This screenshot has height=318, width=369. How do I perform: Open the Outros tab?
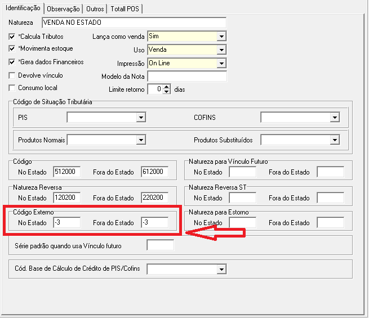(x=95, y=9)
